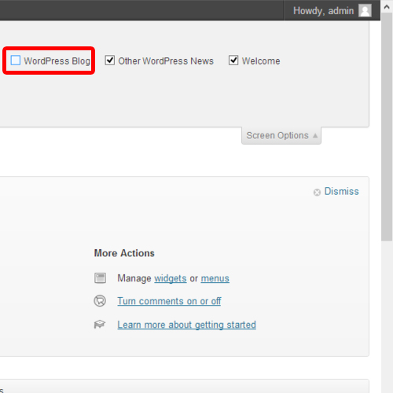
Task: Open the Howdy, admin menu
Action: [x=332, y=10]
